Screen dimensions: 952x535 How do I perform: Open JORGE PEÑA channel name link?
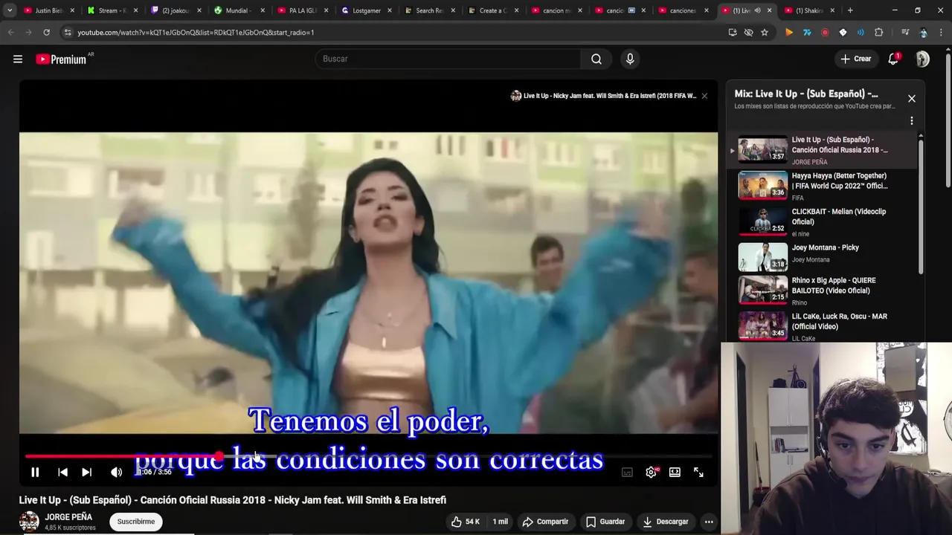coord(68,517)
